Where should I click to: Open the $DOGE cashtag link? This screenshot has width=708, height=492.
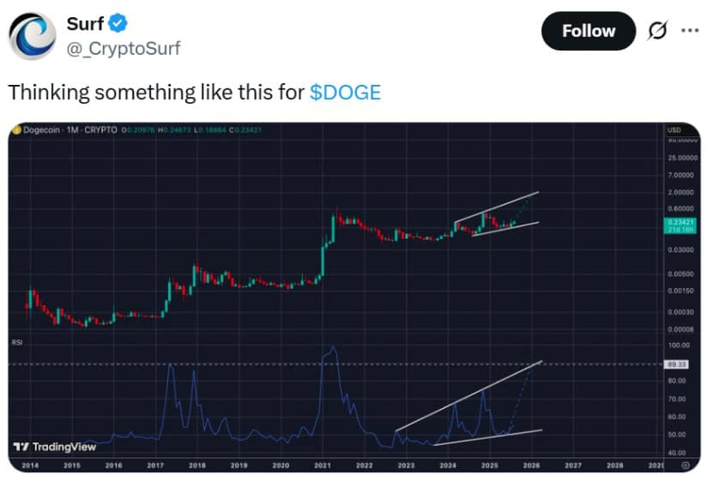(345, 93)
